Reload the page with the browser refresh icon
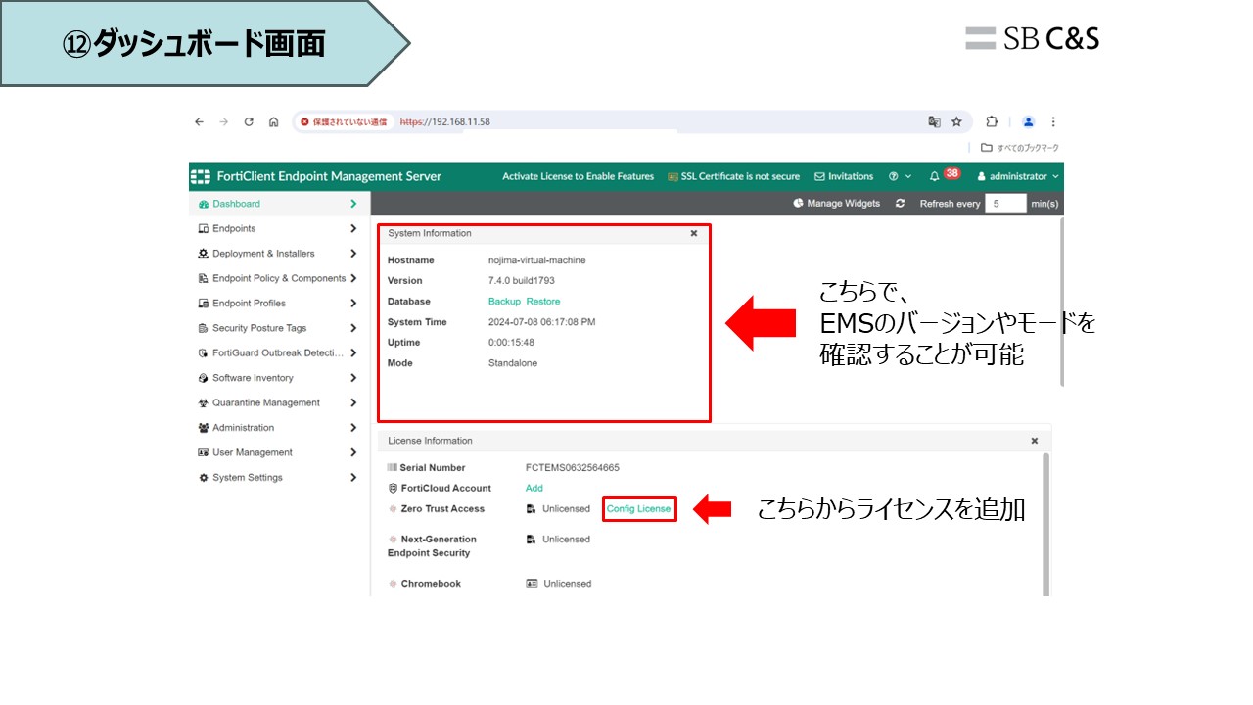The height and width of the screenshot is (705, 1253). point(249,122)
